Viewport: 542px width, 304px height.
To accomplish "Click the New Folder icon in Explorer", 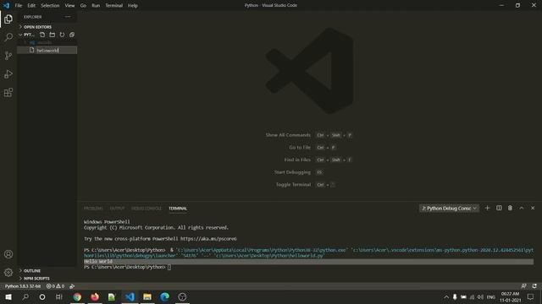I will coord(53,35).
